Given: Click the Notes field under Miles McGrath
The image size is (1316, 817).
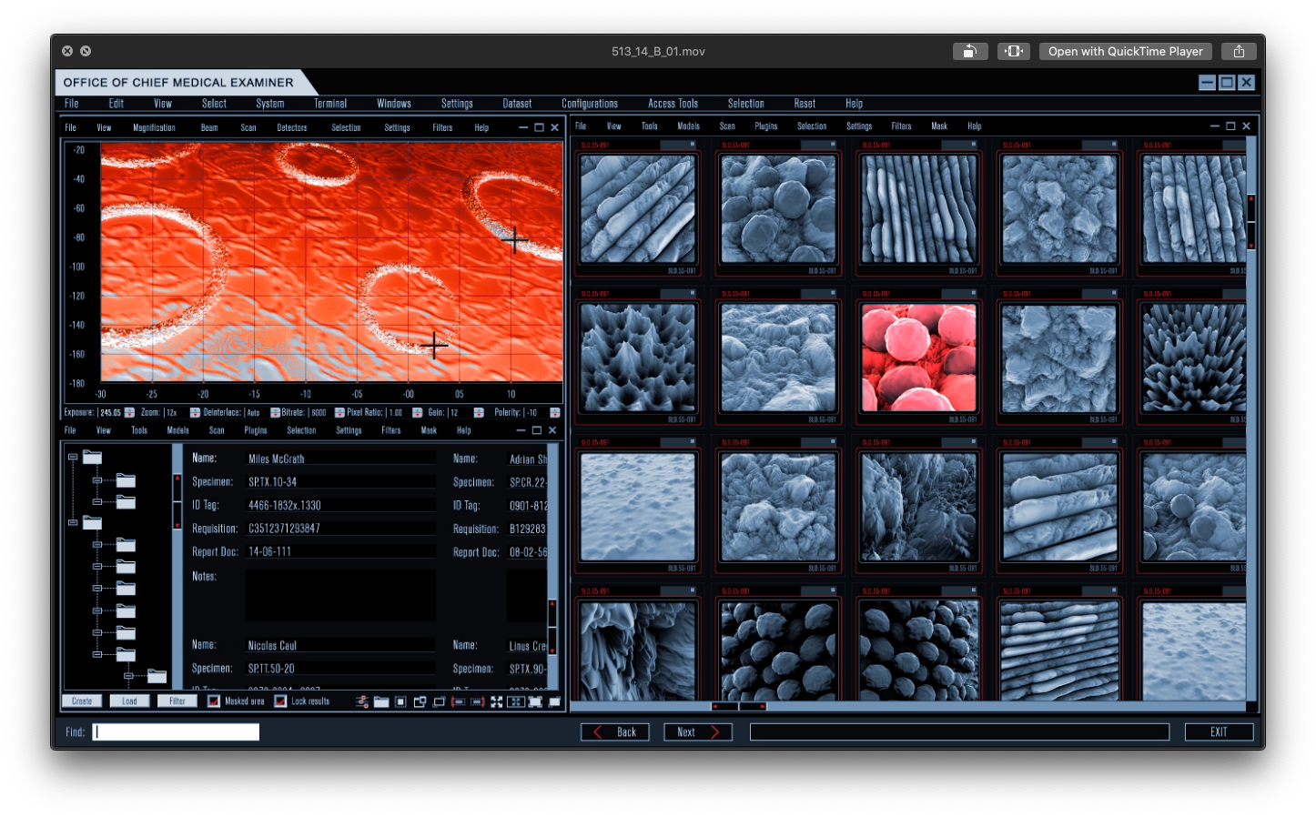Looking at the screenshot, I should [340, 596].
